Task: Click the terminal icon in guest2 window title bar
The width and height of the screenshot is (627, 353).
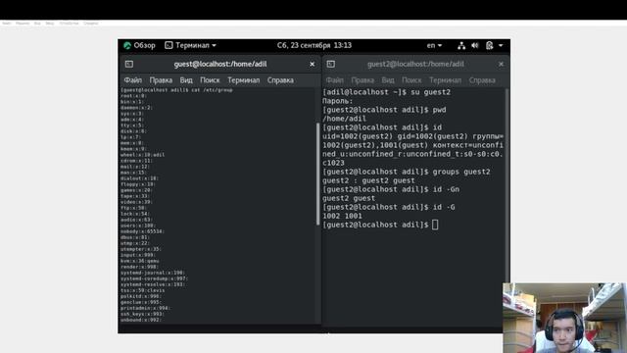Action: (x=331, y=64)
